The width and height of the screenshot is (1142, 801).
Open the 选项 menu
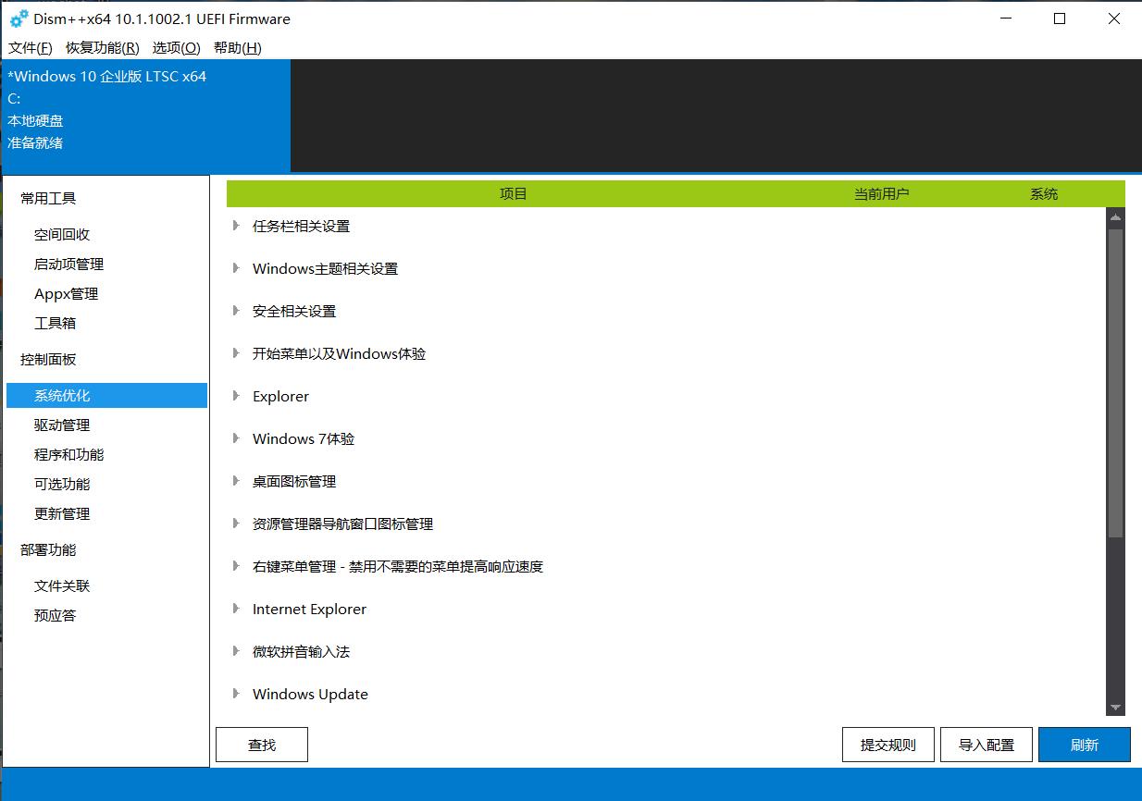[x=175, y=47]
